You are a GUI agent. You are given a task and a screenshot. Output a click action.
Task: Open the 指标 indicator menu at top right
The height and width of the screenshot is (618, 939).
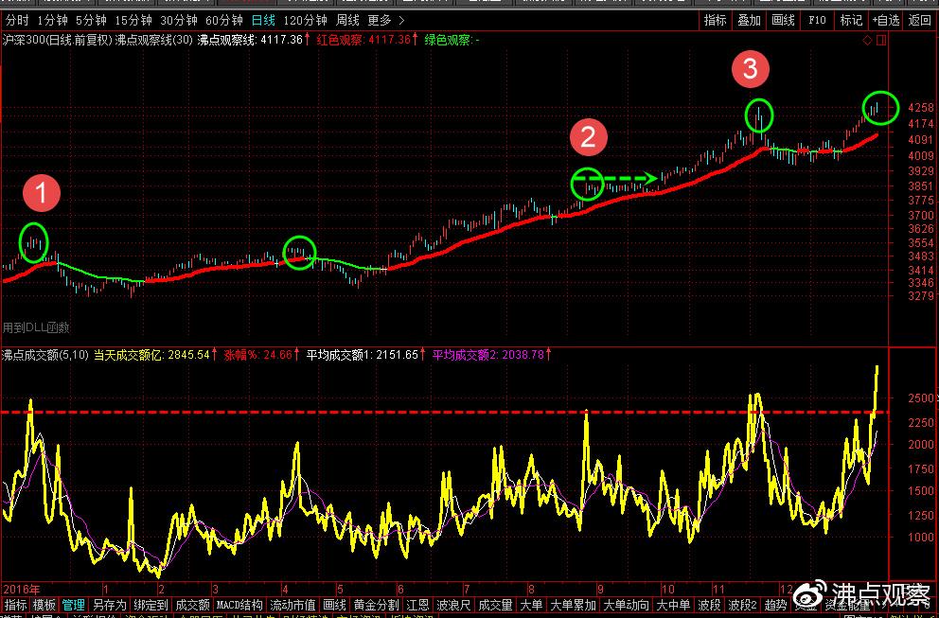click(715, 20)
